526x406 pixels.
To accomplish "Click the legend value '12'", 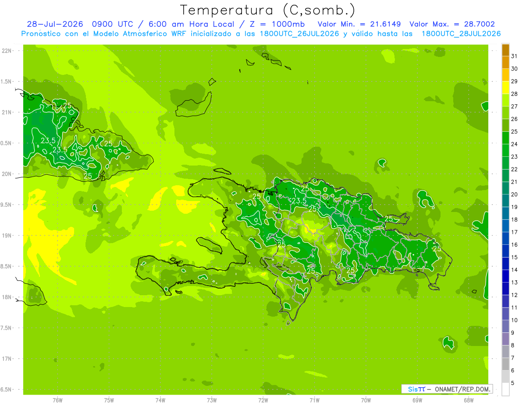I will tap(514, 295).
